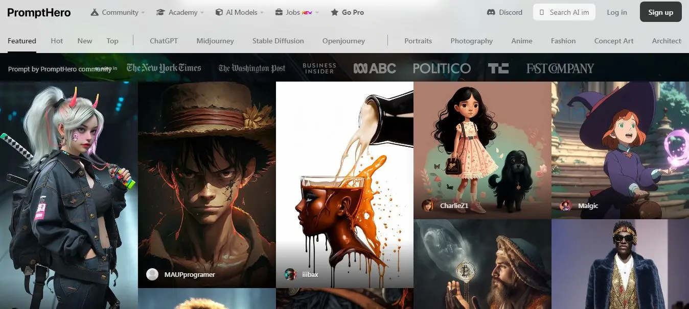689x309 pixels.
Task: Open the coffee splash head image
Action: (x=344, y=185)
